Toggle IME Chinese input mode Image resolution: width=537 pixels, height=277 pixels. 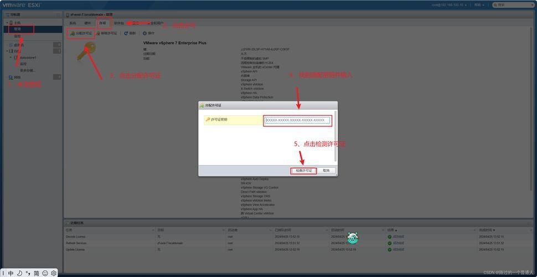click(x=11, y=273)
